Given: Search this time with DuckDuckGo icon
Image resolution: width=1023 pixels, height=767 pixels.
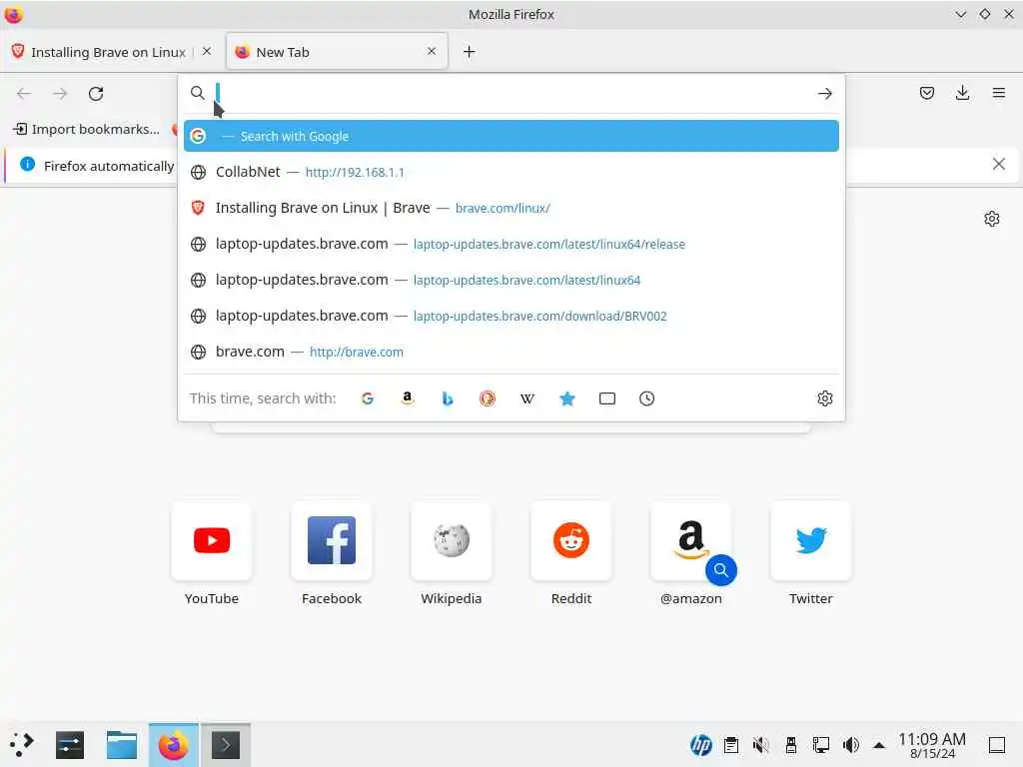Looking at the screenshot, I should point(488,398).
